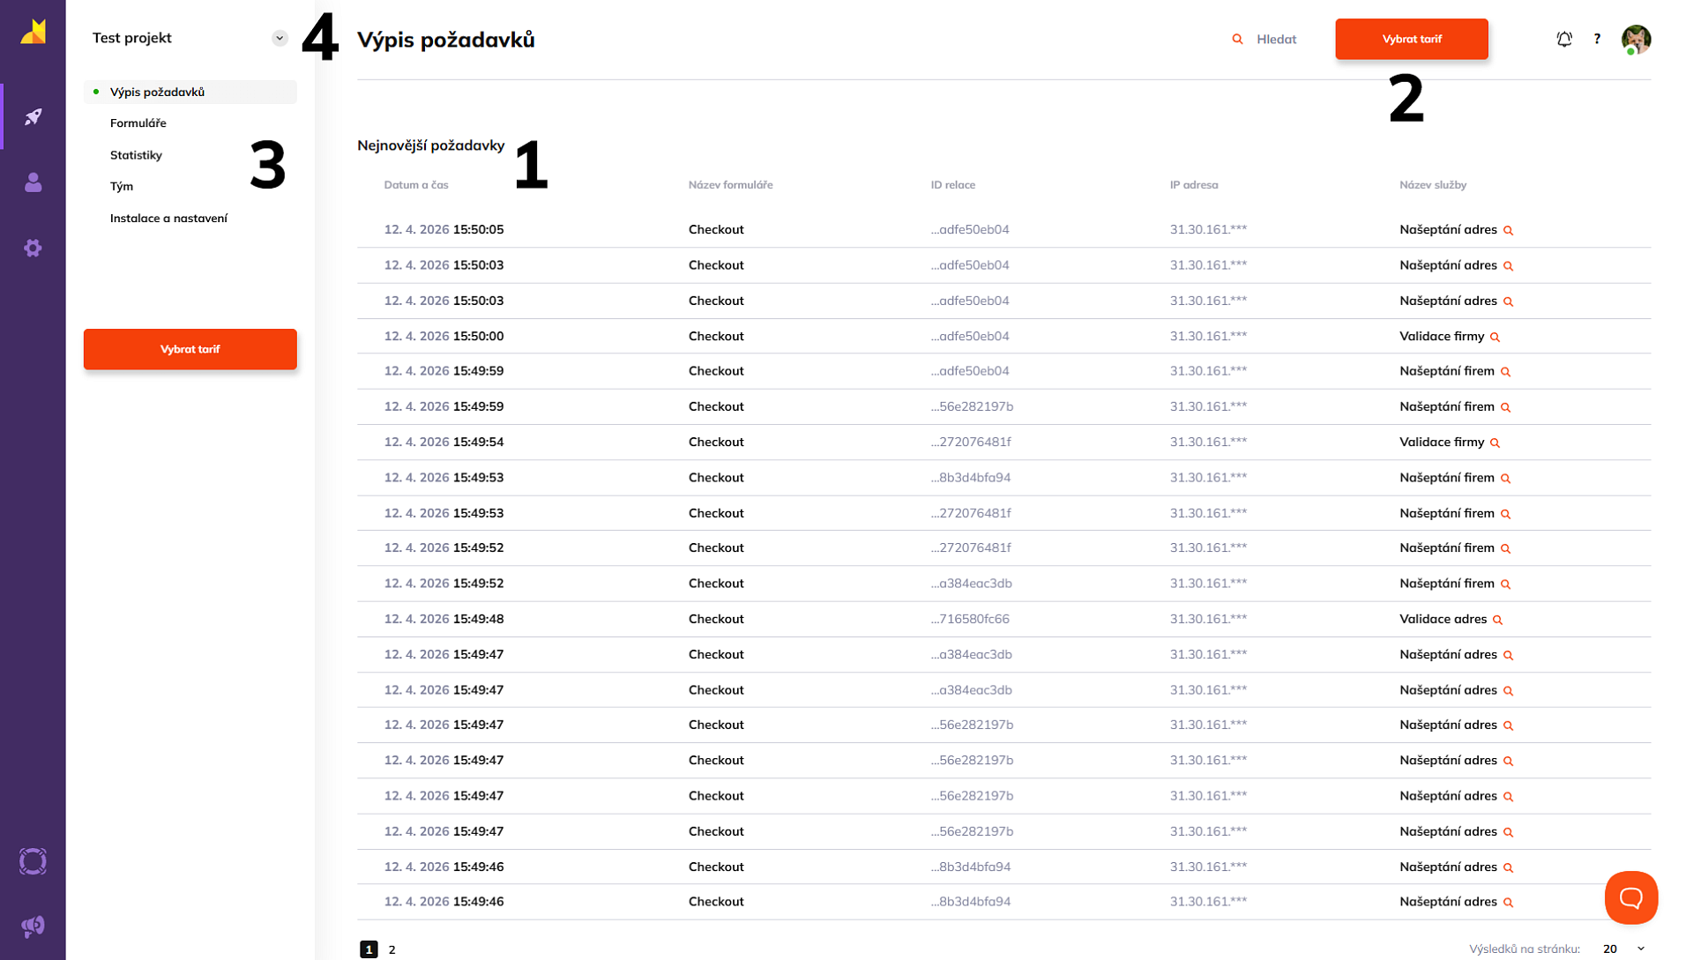Click the lifebuoy support icon
The image size is (1693, 960).
pyautogui.click(x=33, y=861)
